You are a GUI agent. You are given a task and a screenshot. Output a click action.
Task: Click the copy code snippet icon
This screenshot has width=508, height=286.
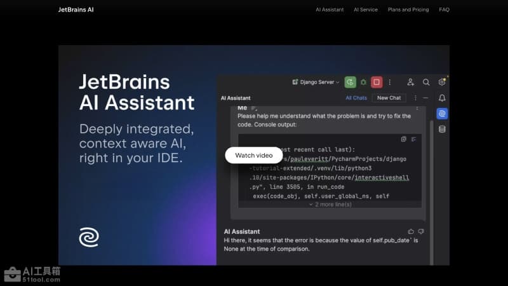pos(403,139)
